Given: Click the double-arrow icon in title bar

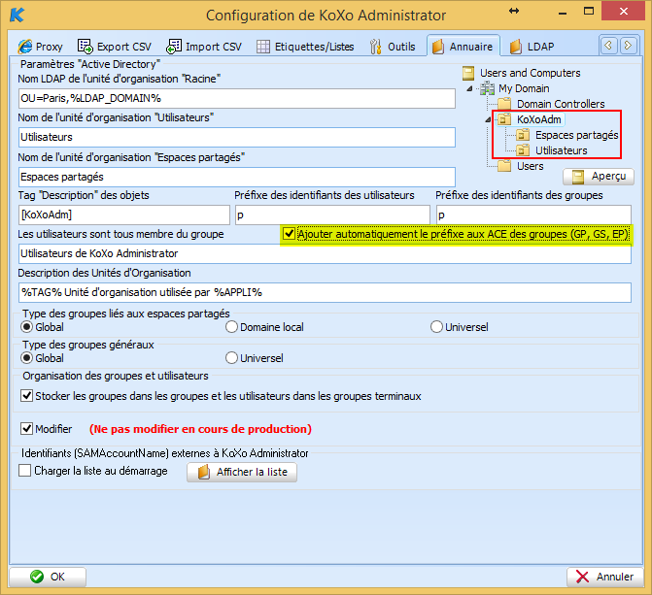Looking at the screenshot, I should (x=514, y=11).
